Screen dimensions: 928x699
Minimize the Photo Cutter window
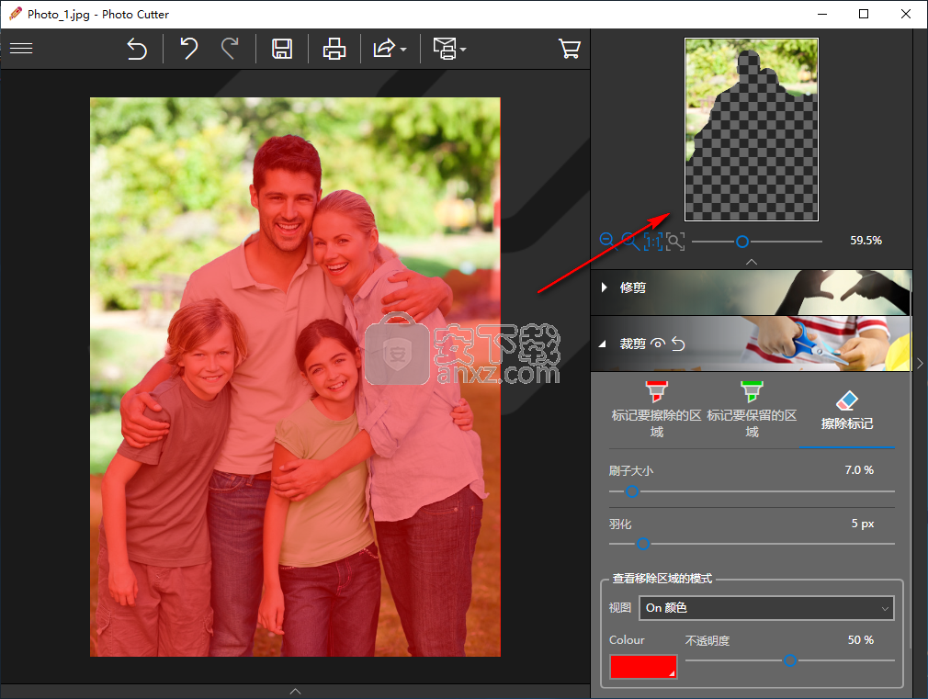point(822,14)
